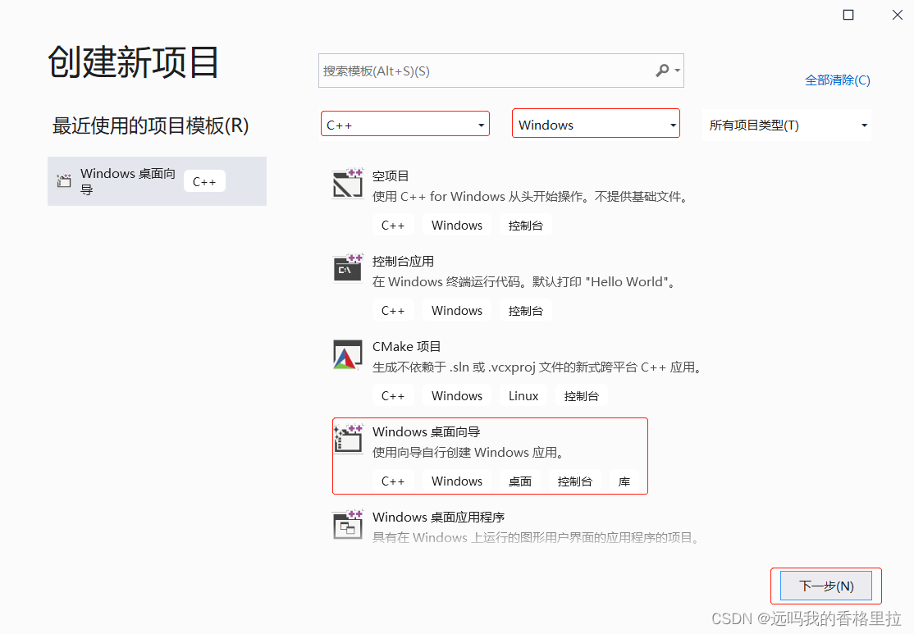Viewport: 914px width, 634px height.
Task: Click the Windows tag under Windows 桌面向导 template
Action: coord(457,481)
